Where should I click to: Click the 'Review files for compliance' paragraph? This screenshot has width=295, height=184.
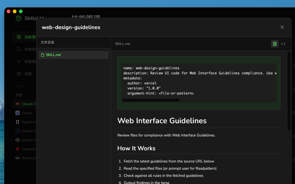pyautogui.click(x=166, y=135)
